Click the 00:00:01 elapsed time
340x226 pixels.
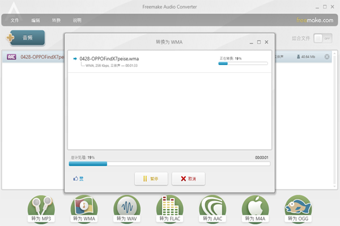point(261,158)
